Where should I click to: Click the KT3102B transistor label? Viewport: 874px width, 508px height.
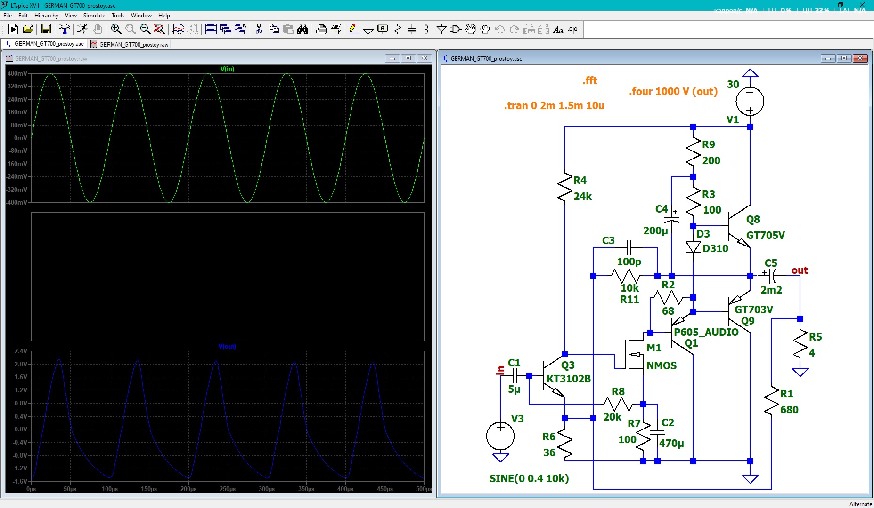point(569,379)
